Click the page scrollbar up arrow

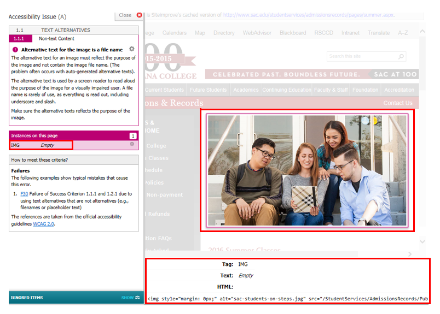422,31
